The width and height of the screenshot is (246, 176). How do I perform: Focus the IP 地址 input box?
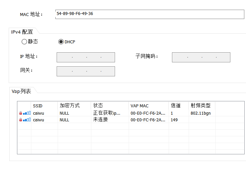click(86, 57)
